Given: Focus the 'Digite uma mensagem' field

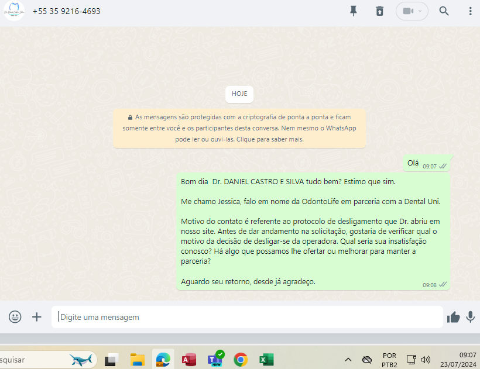Looking at the screenshot, I should coord(247,317).
